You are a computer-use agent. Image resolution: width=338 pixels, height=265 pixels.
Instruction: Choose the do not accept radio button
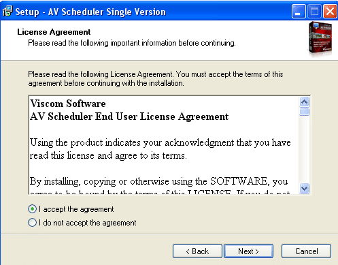(32, 223)
